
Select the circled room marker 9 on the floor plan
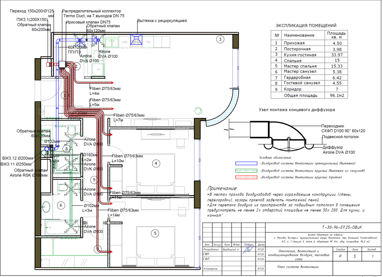pyautogui.click(x=94, y=180)
